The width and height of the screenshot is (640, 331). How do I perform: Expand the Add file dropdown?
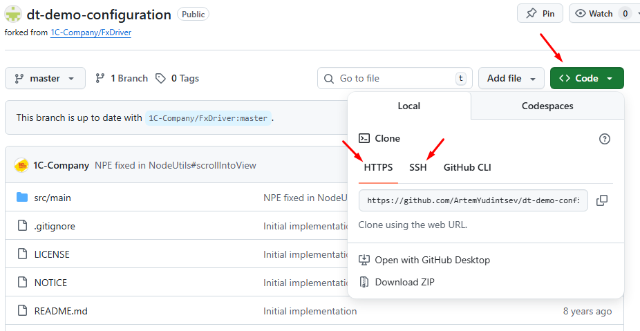click(511, 78)
